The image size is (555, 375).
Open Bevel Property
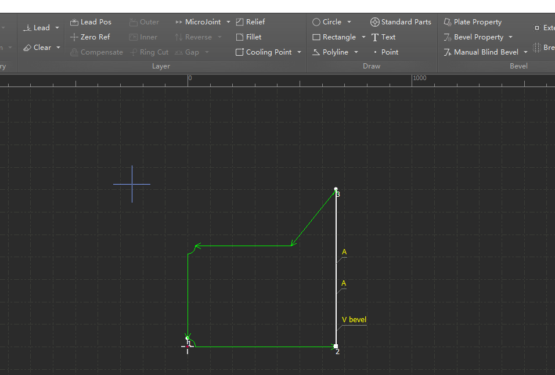(473, 37)
